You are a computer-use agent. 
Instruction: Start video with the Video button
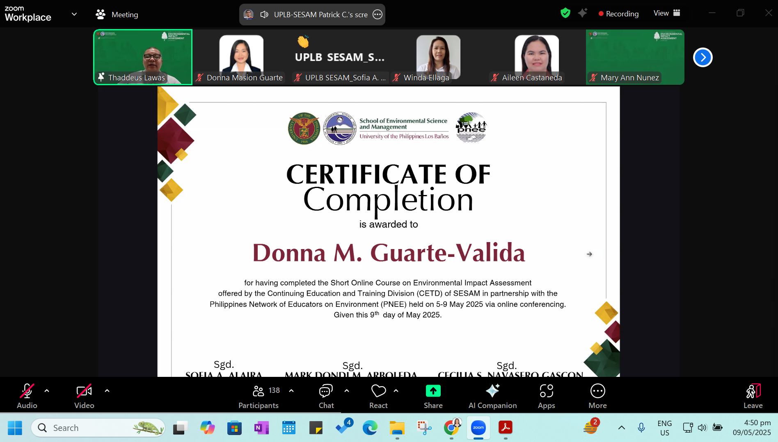coord(84,396)
